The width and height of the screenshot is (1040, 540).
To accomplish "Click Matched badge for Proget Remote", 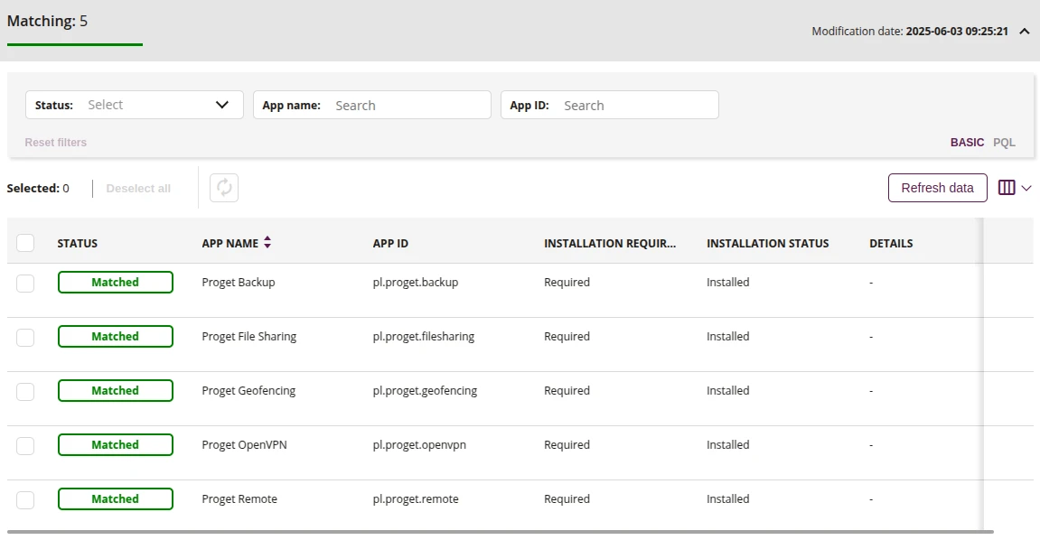I will point(116,499).
